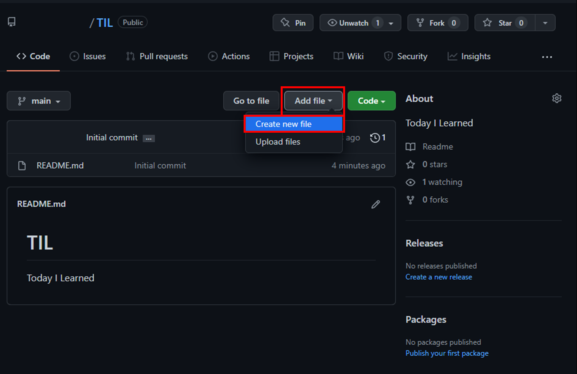Expand commit message ellipsis button
The width and height of the screenshot is (577, 374).
pyautogui.click(x=149, y=139)
